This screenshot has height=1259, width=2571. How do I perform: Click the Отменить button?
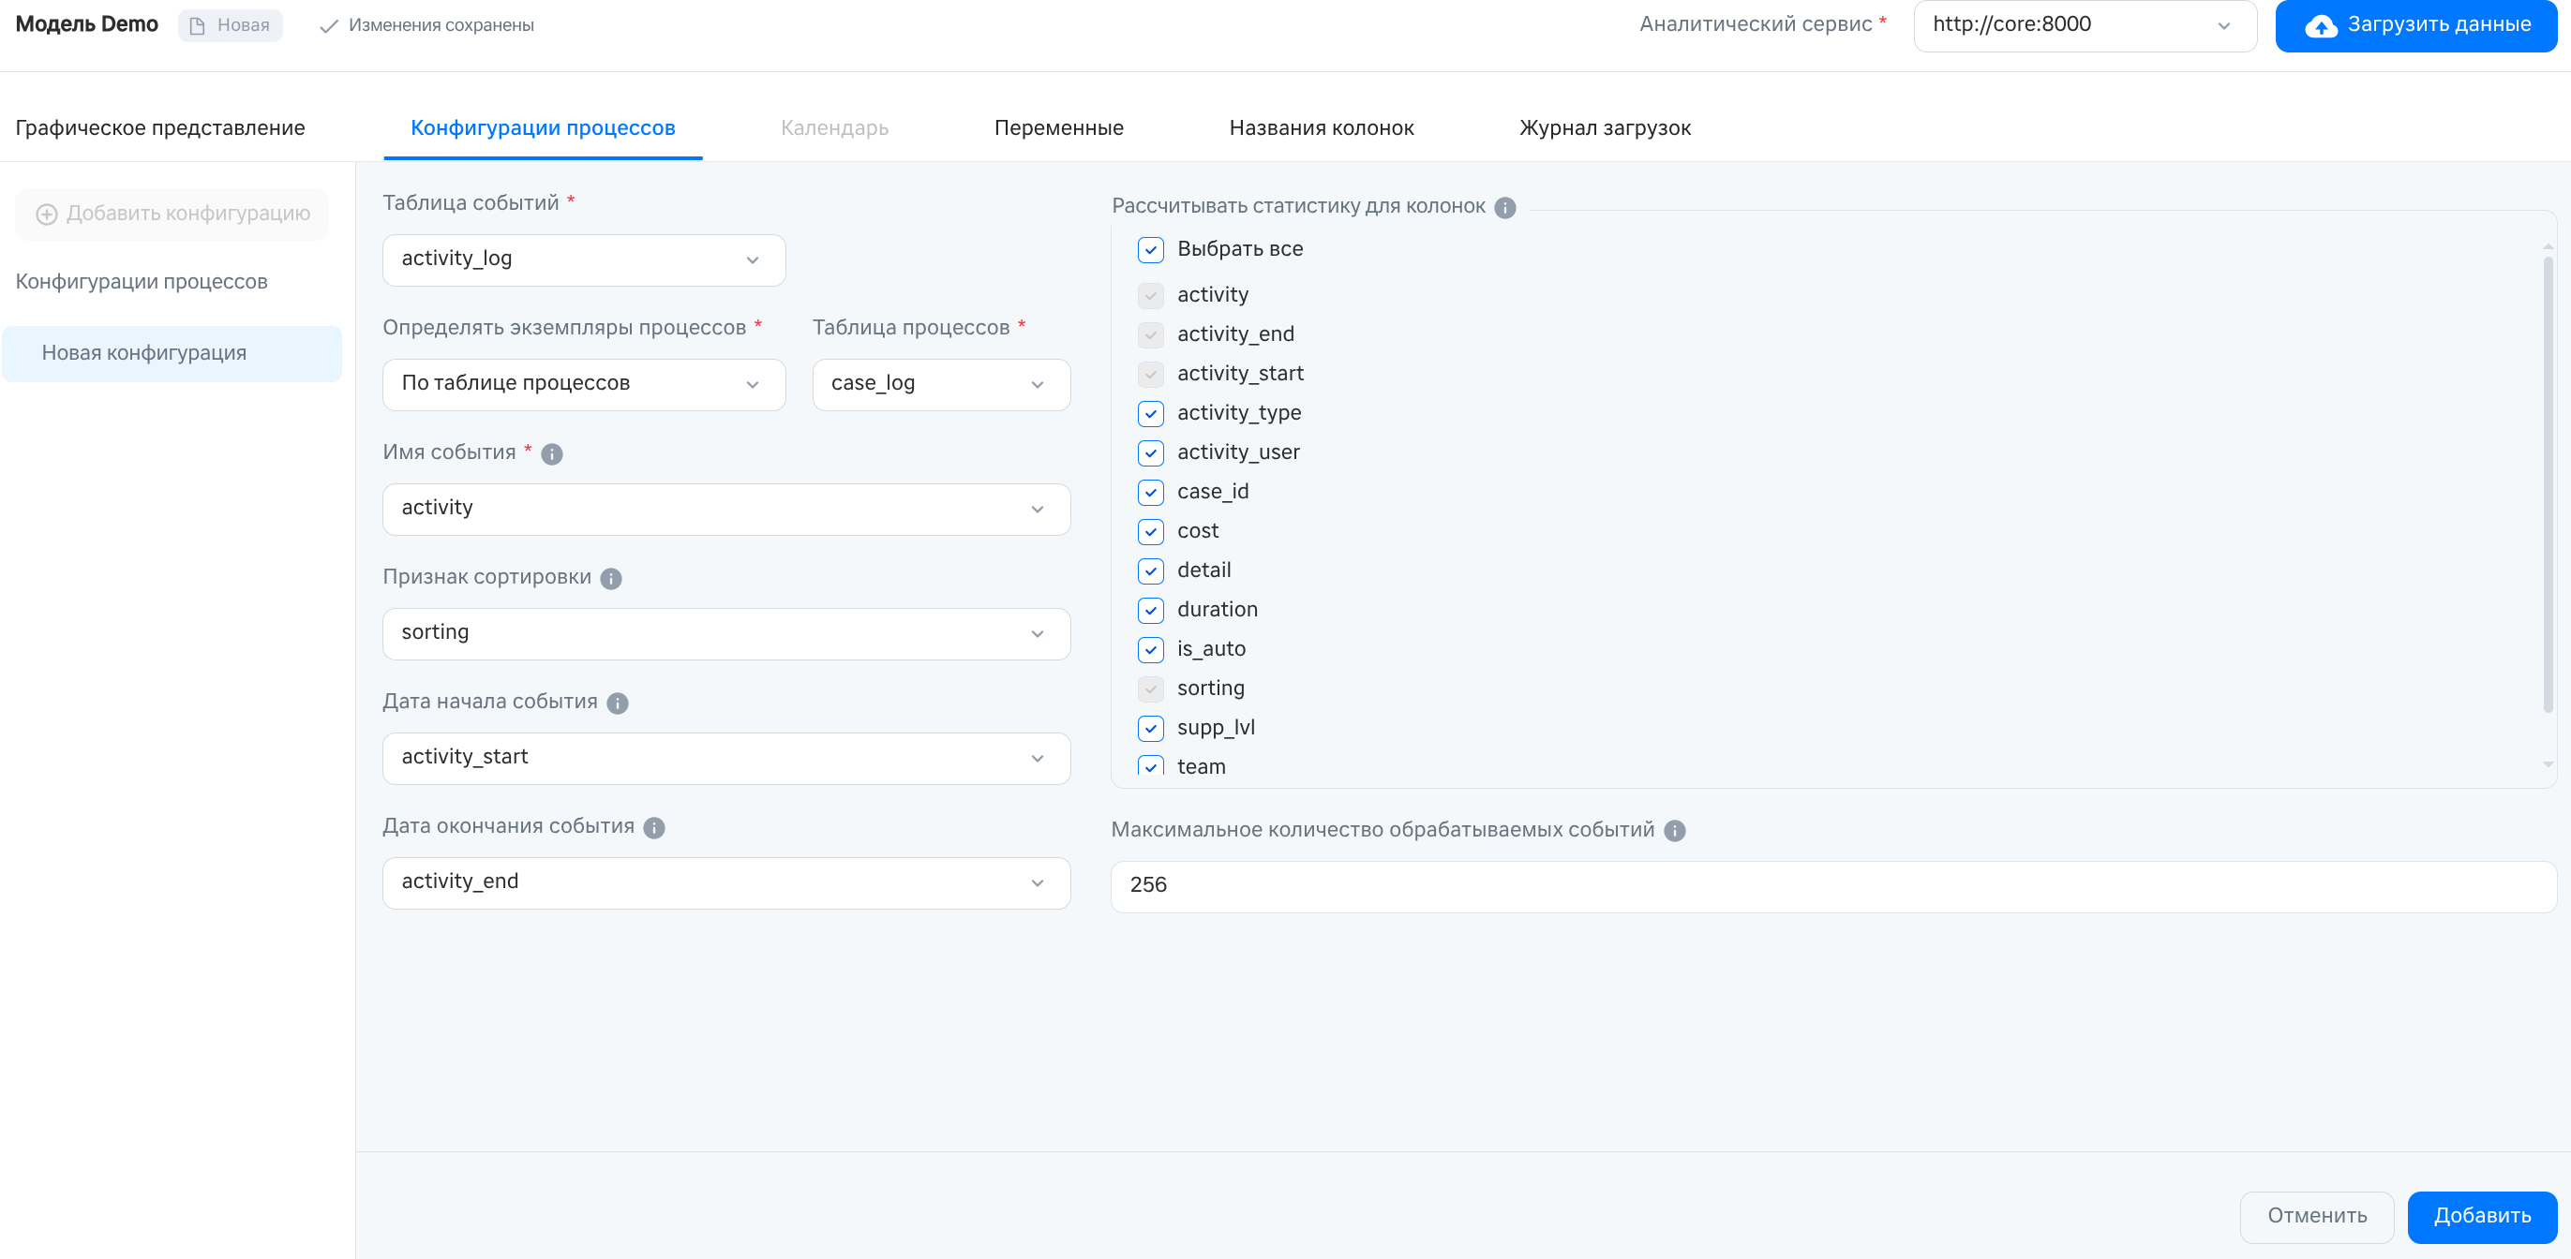pyautogui.click(x=2316, y=1216)
